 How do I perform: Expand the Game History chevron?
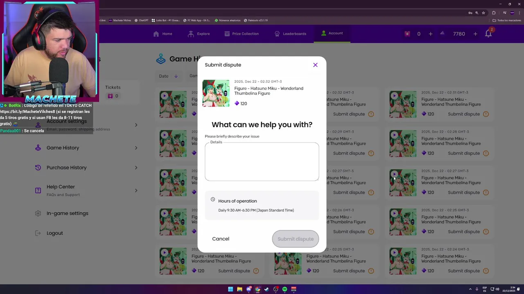[x=136, y=148]
